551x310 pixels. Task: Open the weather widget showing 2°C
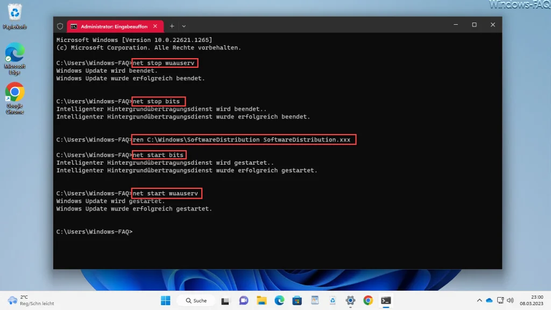click(x=31, y=300)
